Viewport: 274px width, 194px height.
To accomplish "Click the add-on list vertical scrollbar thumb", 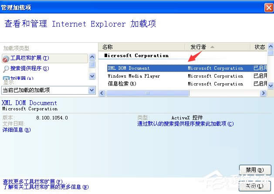I will 271,53.
